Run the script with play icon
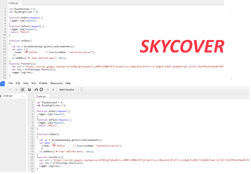 click(48, 89)
